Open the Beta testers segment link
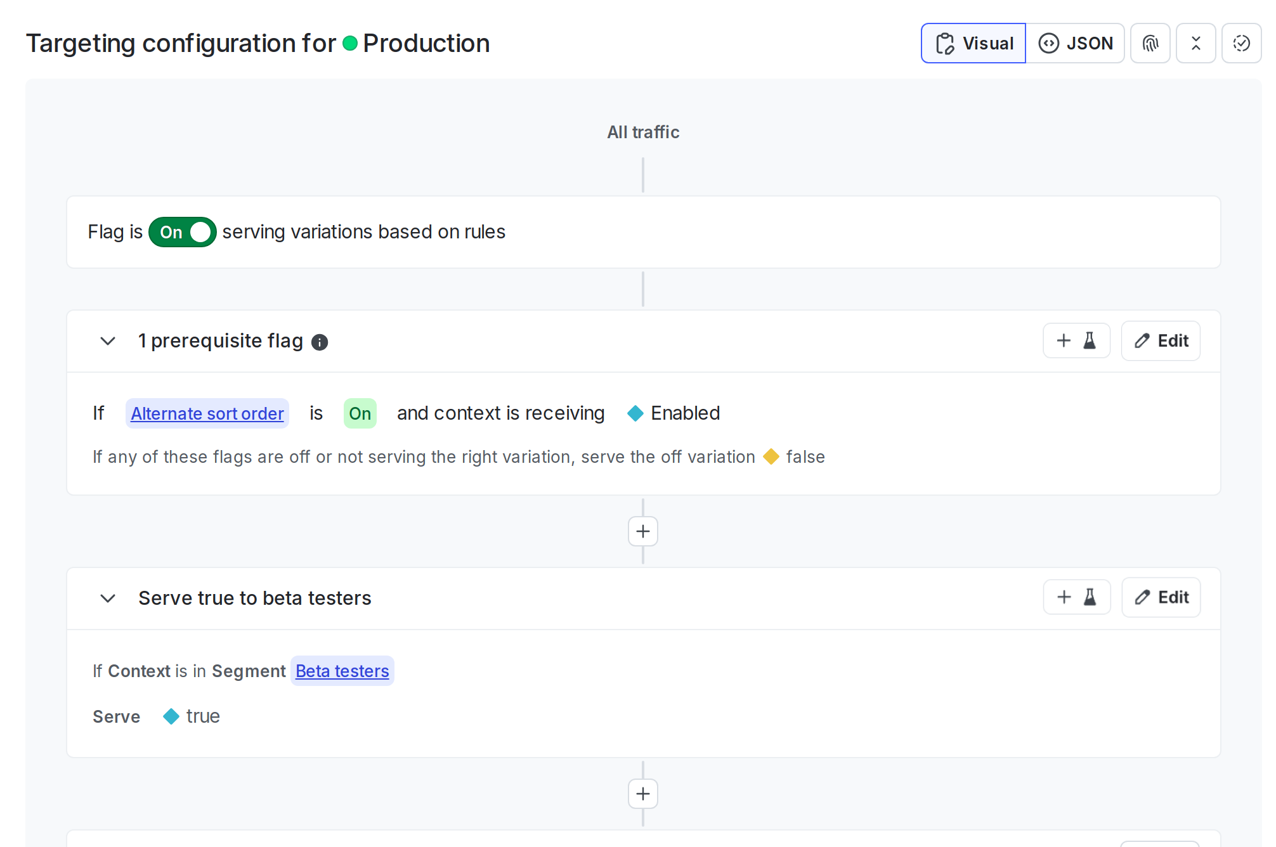 [x=342, y=671]
